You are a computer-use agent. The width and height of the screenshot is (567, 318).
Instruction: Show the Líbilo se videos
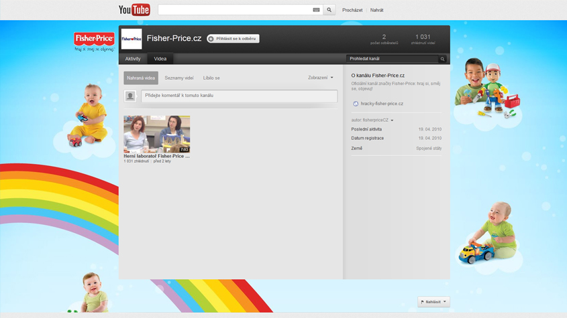(211, 78)
